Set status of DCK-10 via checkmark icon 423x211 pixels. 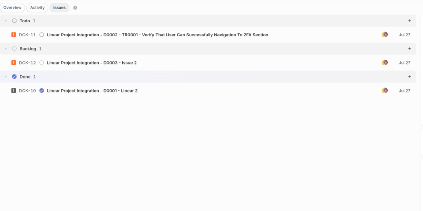(42, 91)
